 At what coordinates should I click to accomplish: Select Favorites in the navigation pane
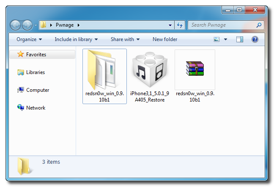(x=42, y=54)
